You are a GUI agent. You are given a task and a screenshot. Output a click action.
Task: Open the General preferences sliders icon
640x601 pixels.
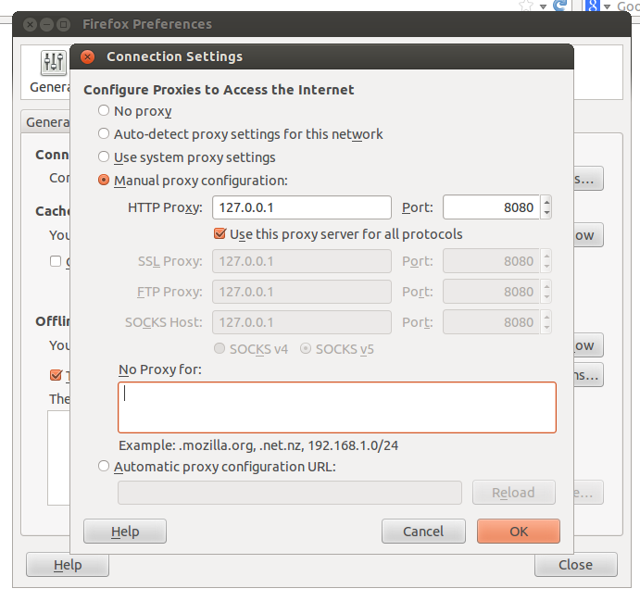coord(54,63)
